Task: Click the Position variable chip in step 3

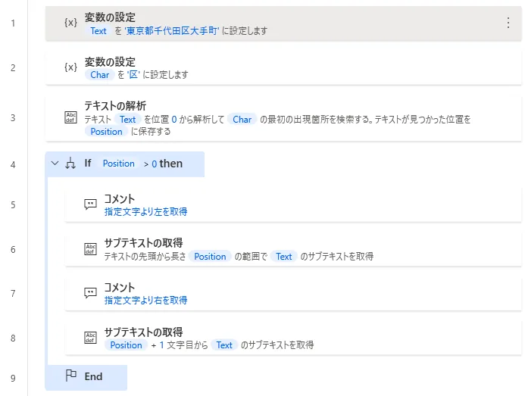Action: pyautogui.click(x=106, y=131)
